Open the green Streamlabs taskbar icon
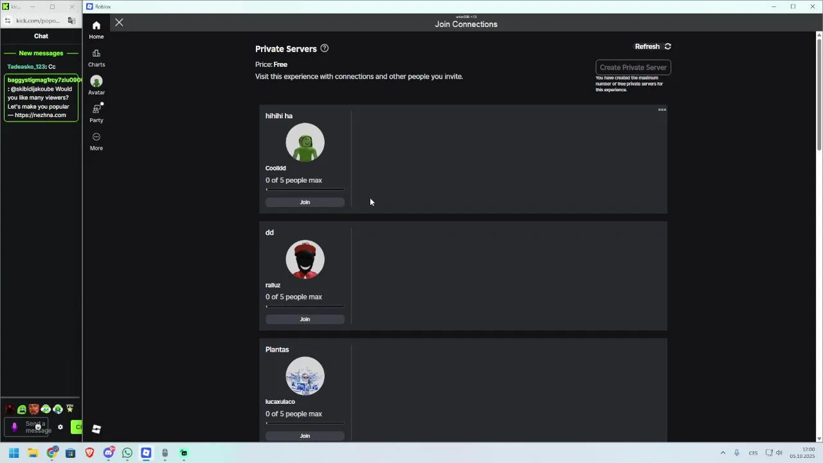The height and width of the screenshot is (463, 823). click(184, 453)
